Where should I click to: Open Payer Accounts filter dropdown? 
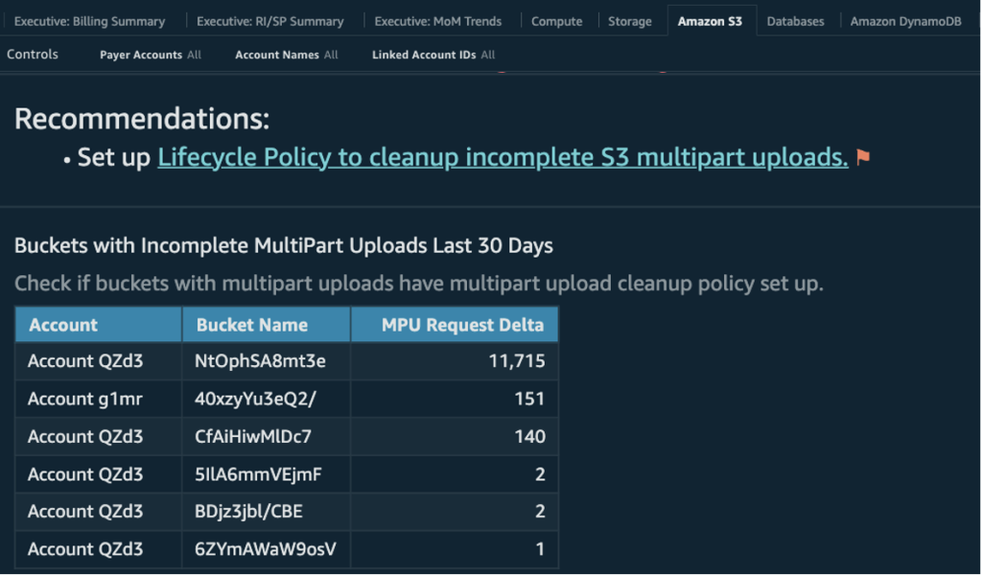click(x=151, y=55)
